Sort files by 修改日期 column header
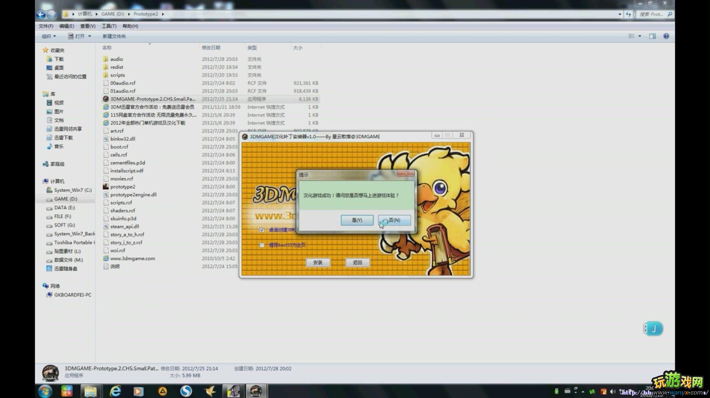This screenshot has height=398, width=710. coord(211,48)
